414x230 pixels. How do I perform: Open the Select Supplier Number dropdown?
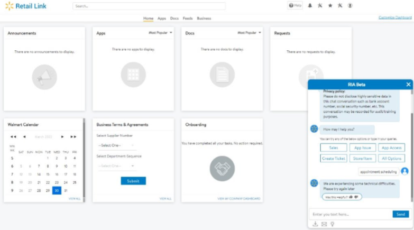(116, 145)
